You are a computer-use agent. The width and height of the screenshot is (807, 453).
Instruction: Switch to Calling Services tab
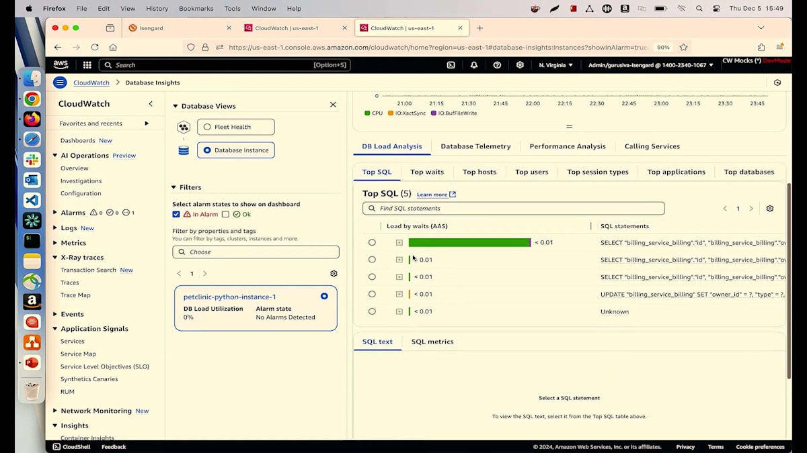(652, 146)
